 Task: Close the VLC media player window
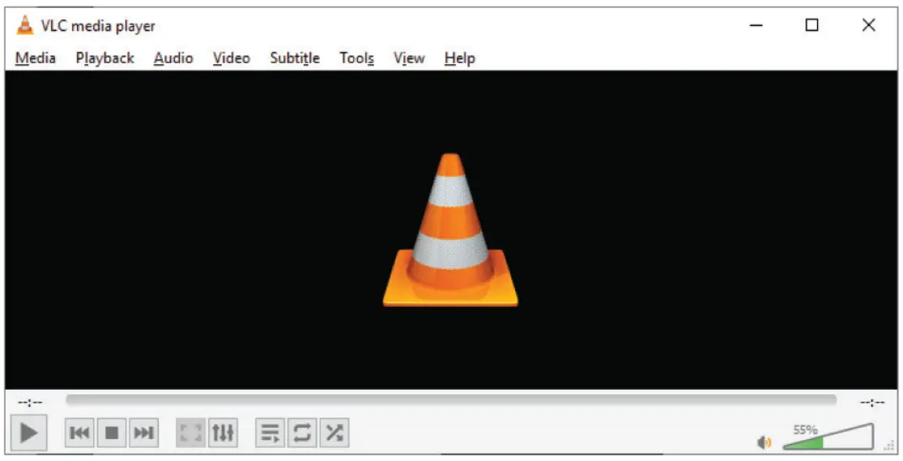(x=868, y=25)
